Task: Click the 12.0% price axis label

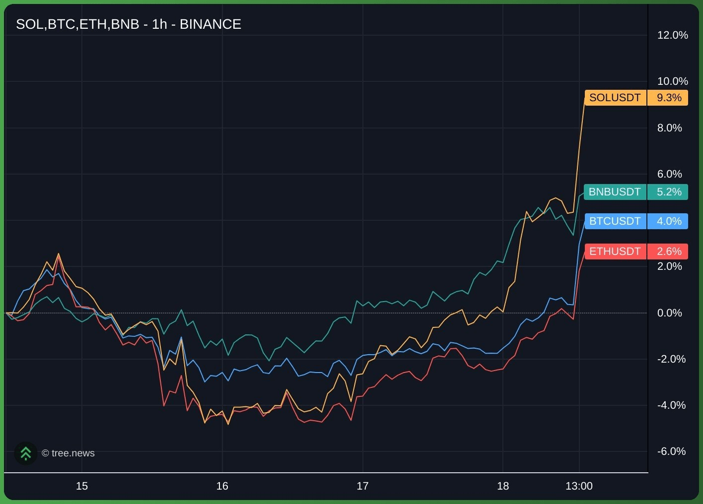Action: coord(672,35)
